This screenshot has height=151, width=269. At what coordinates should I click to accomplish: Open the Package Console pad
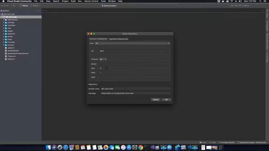(227, 143)
